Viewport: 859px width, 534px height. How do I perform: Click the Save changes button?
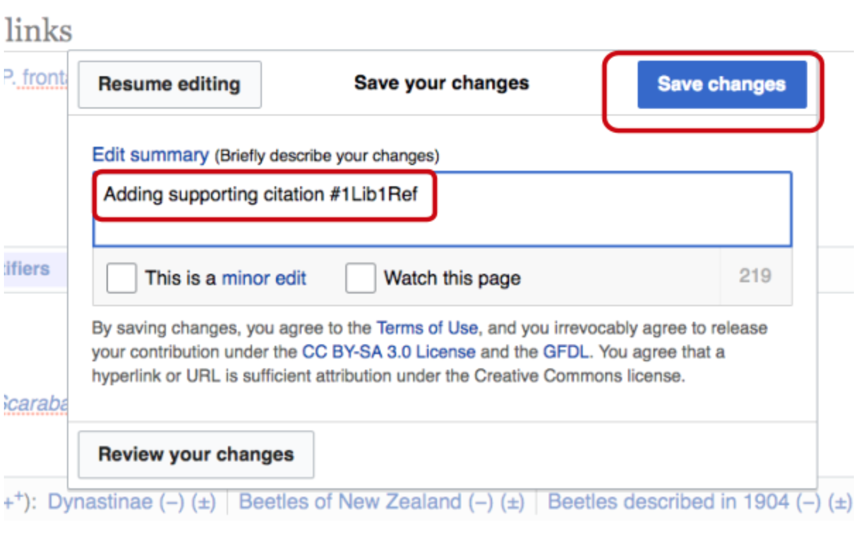pos(722,84)
